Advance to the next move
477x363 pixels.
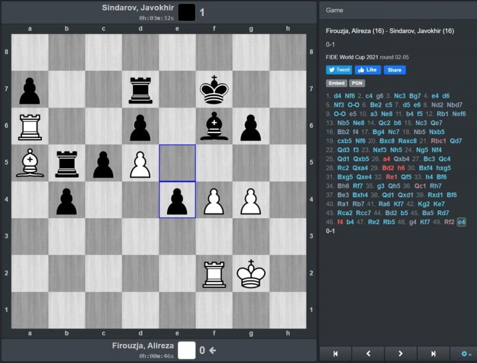tap(400, 353)
